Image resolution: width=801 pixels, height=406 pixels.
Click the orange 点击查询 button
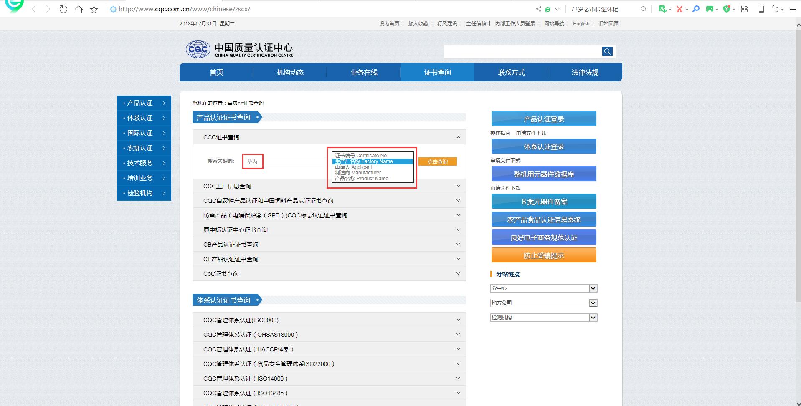click(x=437, y=161)
